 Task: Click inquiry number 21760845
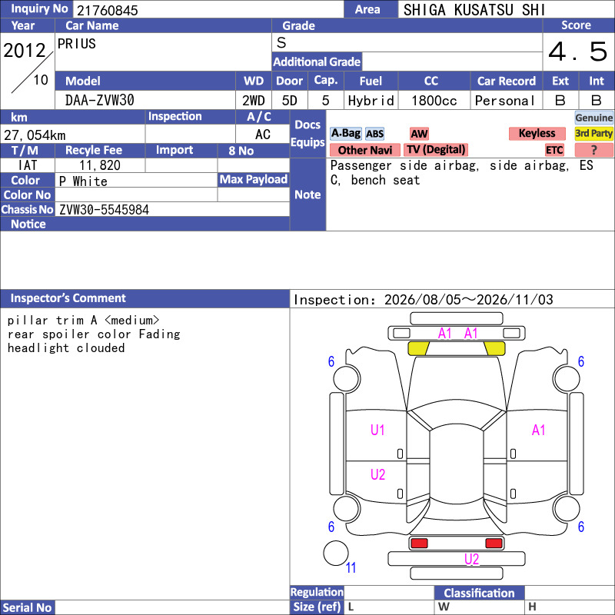[107, 11]
